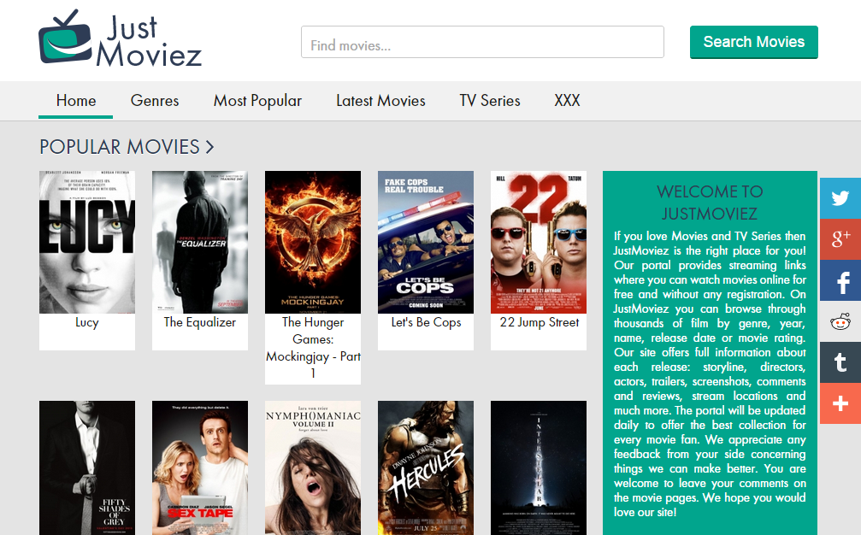
Task: Open Nymphomaniac Volume II poster
Action: [313, 467]
